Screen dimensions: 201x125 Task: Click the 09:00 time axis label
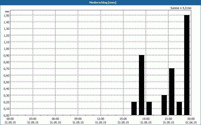coord(78,119)
